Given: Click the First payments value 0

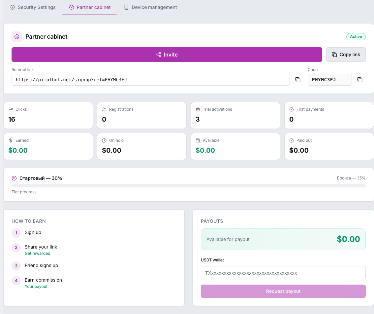Looking at the screenshot, I should pyautogui.click(x=292, y=119).
